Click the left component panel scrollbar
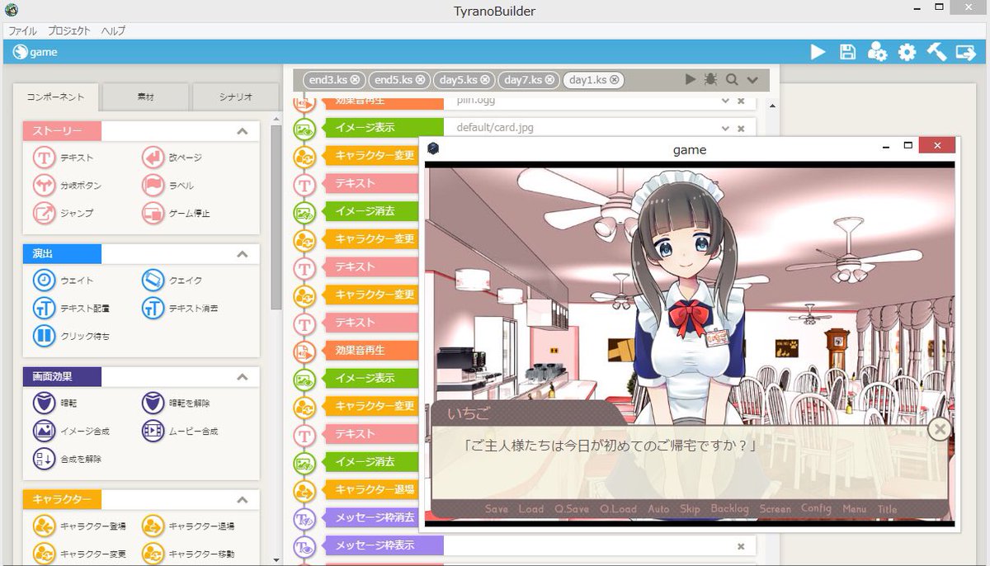Screen dimensions: 990x566 (276, 217)
